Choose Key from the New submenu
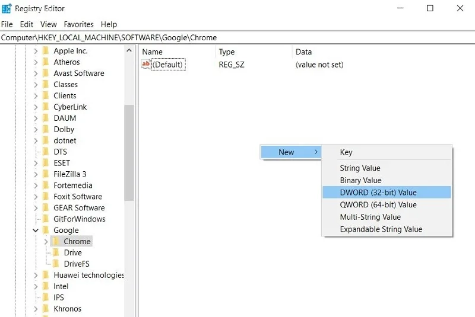Viewport: 475px width, 317px height. [387, 152]
